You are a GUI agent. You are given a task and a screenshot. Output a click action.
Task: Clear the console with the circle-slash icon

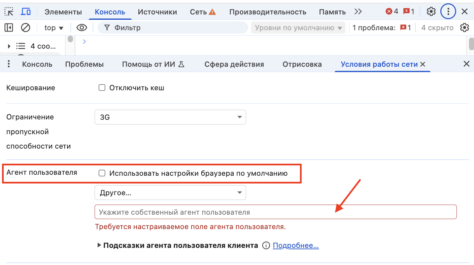tap(26, 28)
